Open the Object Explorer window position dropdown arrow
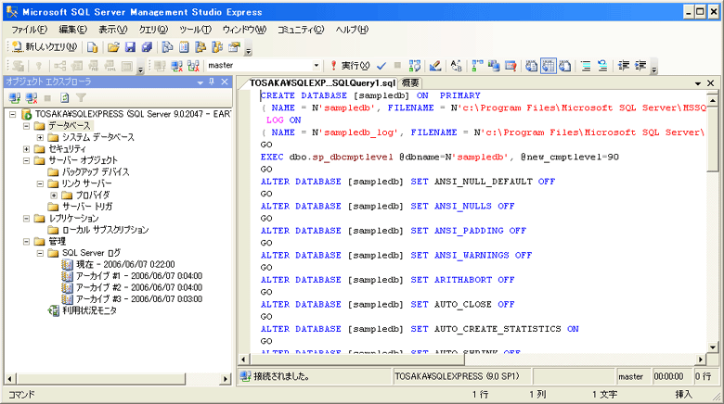 (200, 82)
